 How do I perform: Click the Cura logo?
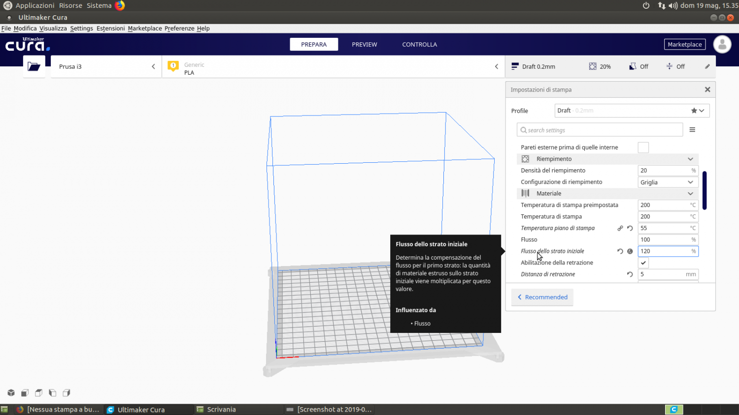tap(28, 44)
